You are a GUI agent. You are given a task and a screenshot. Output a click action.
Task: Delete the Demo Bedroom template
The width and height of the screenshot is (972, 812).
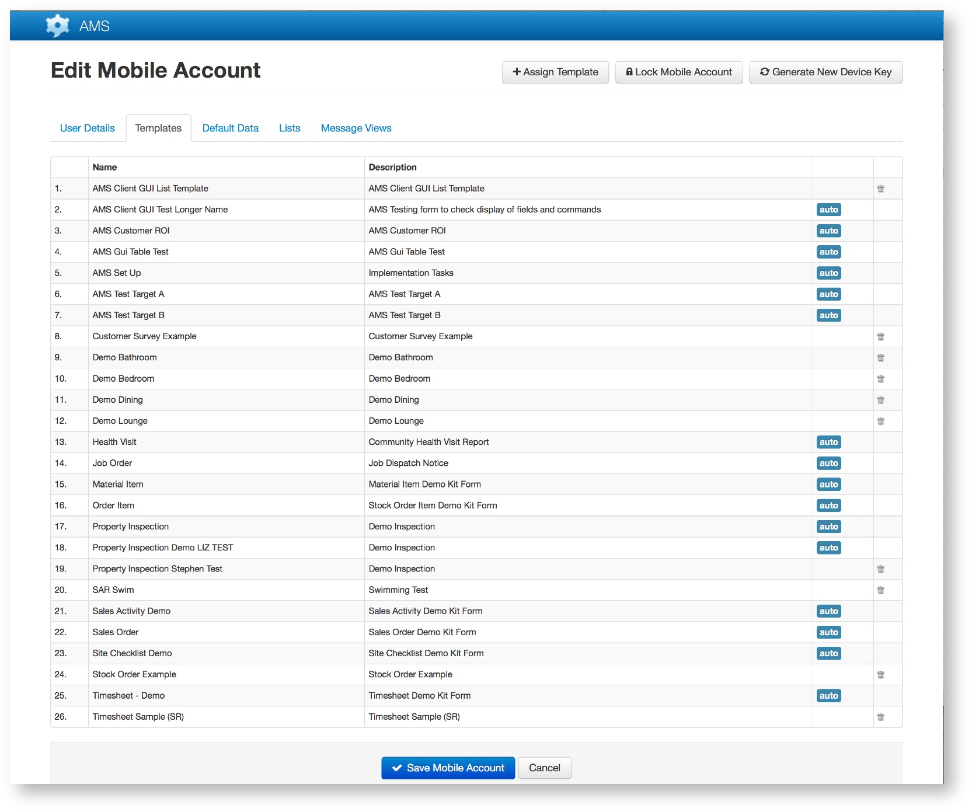880,379
